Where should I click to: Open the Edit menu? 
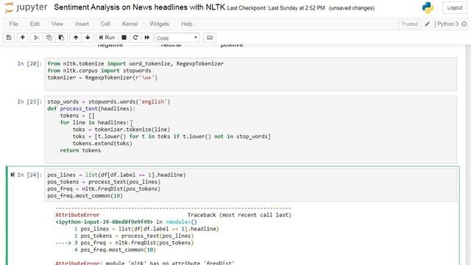click(35, 24)
